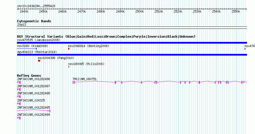Click the blue nsv476 marker at right edge
The height and width of the screenshot is (134, 255).
pos(245,49)
